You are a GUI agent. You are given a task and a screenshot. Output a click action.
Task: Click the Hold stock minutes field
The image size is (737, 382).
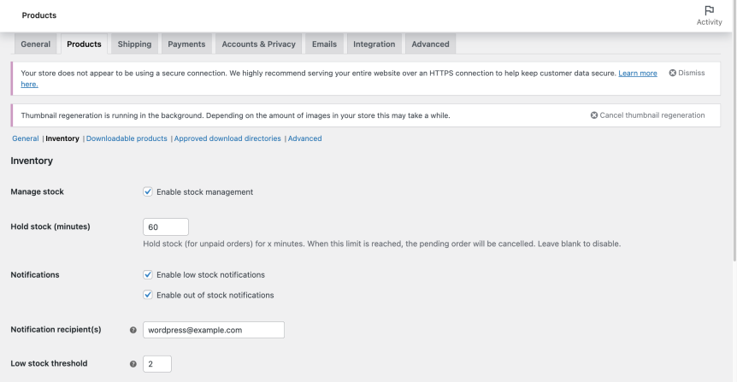166,227
